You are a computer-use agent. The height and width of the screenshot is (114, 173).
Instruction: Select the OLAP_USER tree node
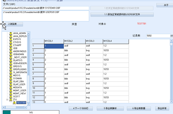[19, 85]
